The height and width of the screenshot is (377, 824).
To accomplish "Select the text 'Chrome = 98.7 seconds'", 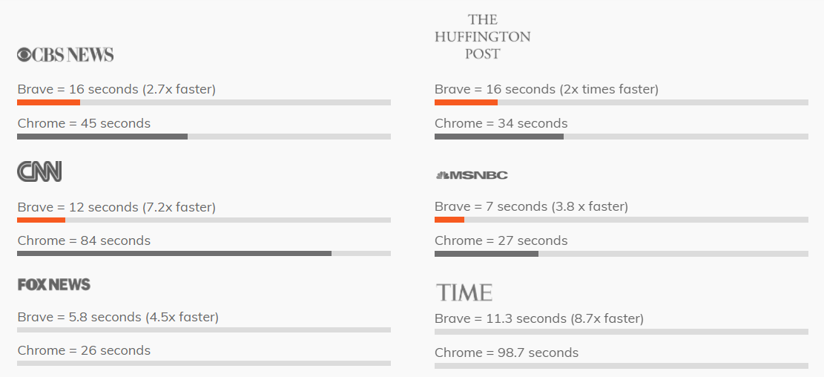I will click(507, 353).
